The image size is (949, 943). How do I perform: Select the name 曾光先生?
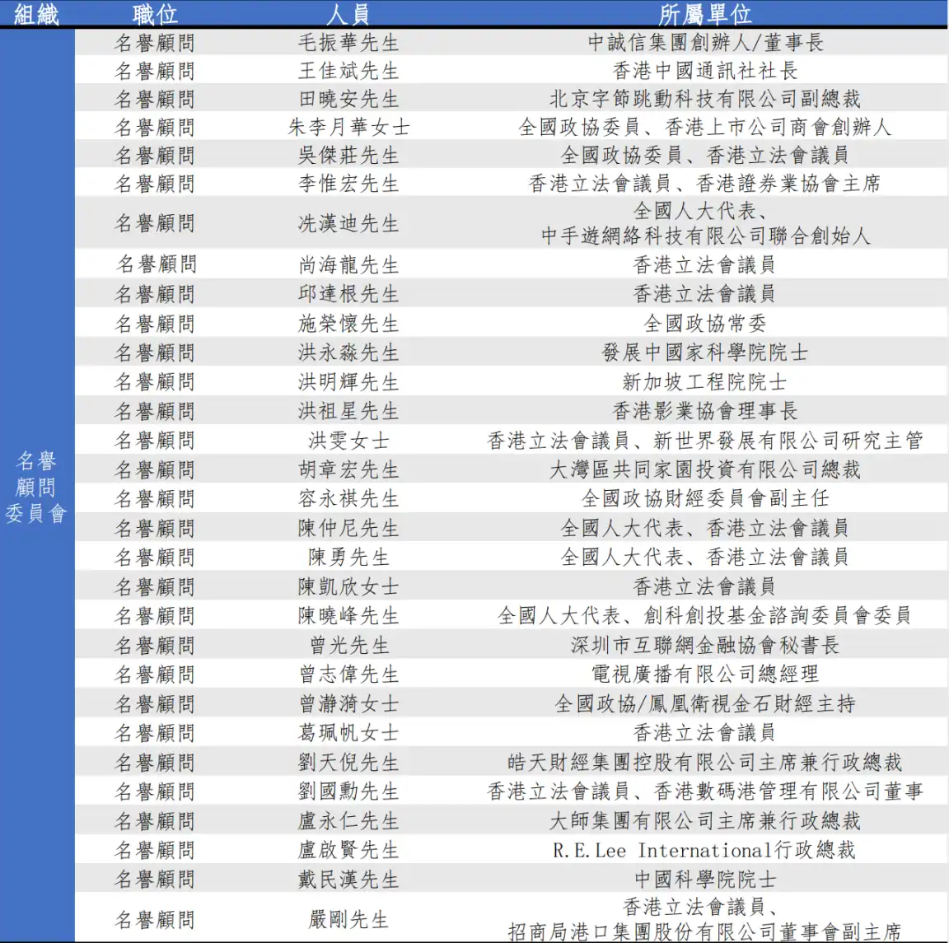pos(348,645)
